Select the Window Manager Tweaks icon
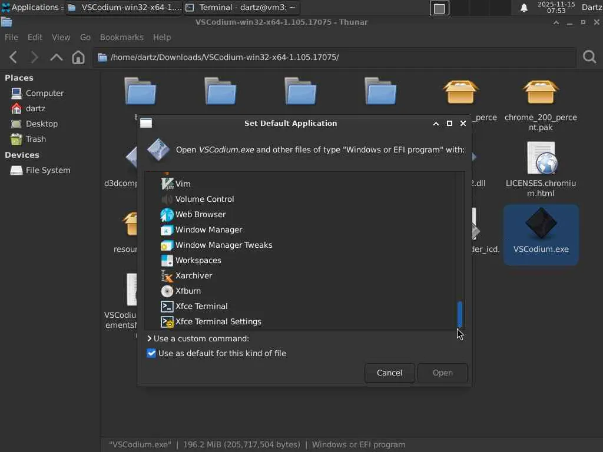 pyautogui.click(x=167, y=245)
